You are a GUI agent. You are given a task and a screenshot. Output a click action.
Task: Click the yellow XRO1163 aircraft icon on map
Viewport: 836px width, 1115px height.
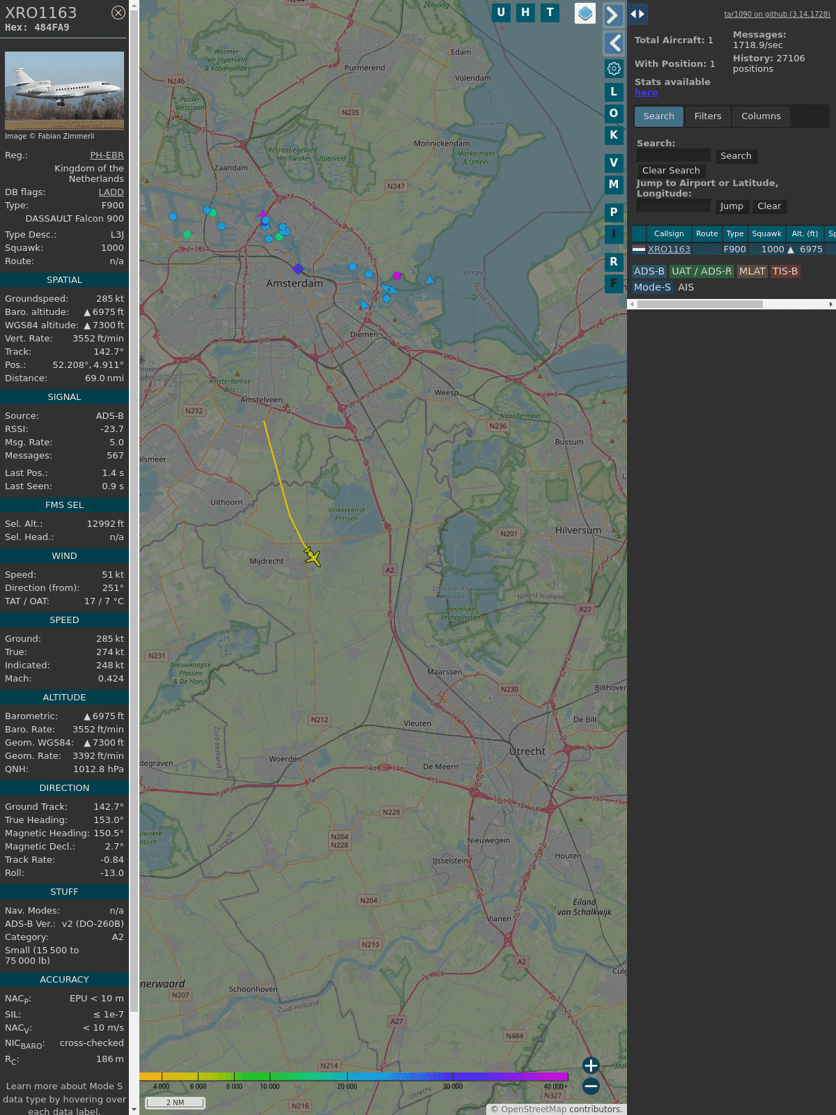(x=312, y=557)
